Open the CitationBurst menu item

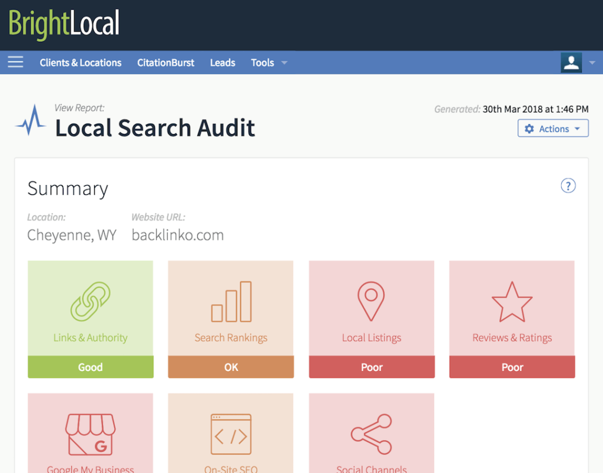pos(165,62)
